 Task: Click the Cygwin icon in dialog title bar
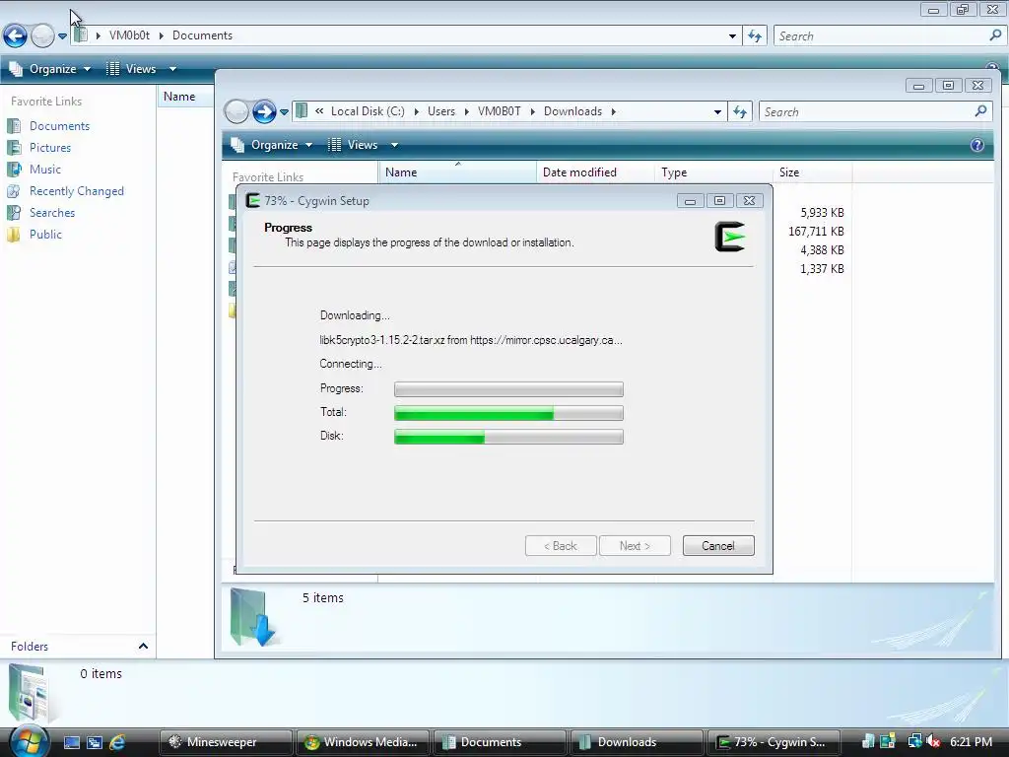tap(253, 201)
